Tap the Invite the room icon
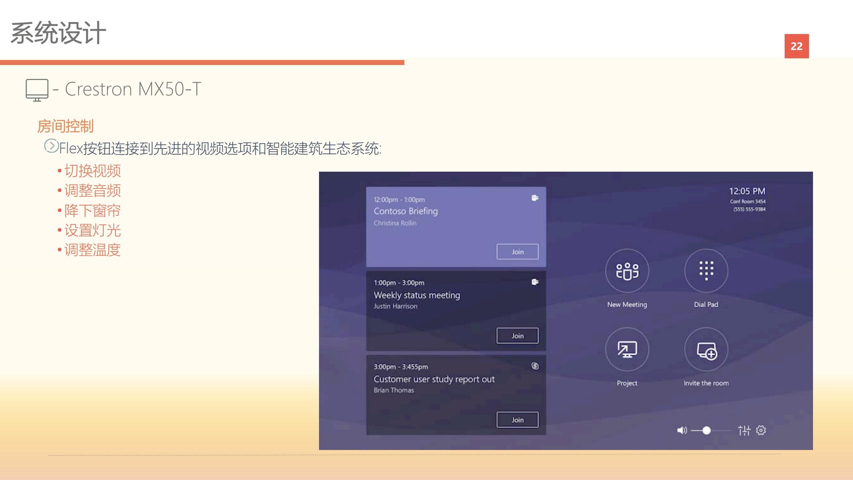The height and width of the screenshot is (480, 853). pyautogui.click(x=706, y=349)
